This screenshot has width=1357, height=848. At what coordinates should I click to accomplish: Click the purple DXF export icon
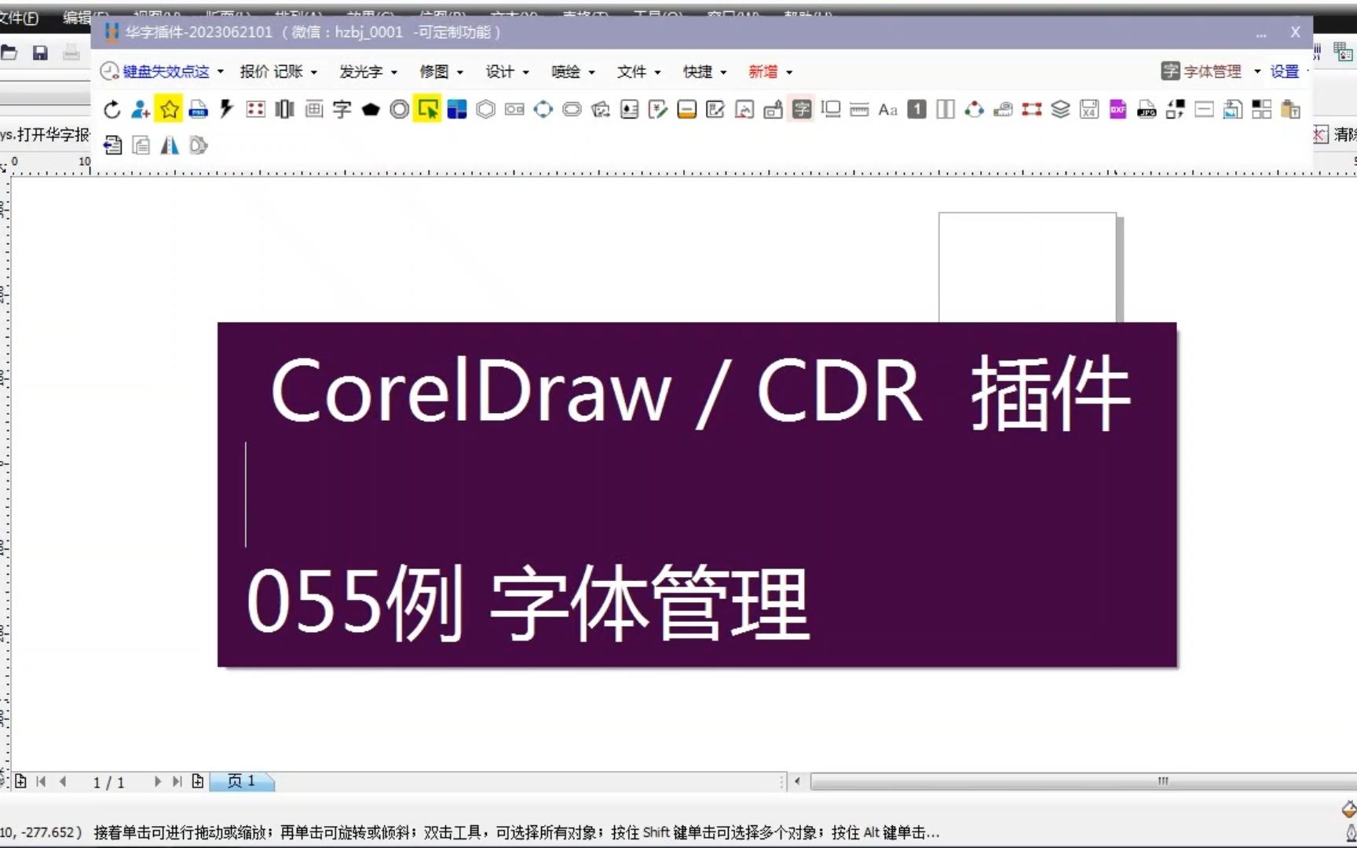[x=1118, y=109]
